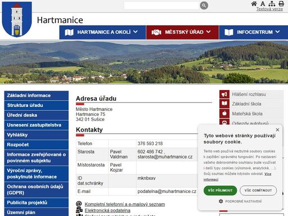
Task: Click the @ icon next to telefonní seznam
Action: (x=79, y=204)
